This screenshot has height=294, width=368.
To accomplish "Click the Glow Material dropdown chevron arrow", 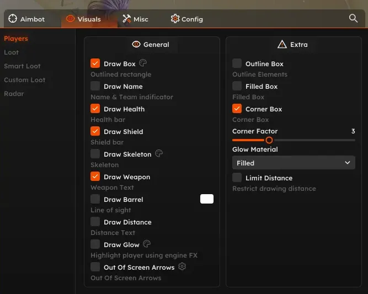I will tap(348, 163).
